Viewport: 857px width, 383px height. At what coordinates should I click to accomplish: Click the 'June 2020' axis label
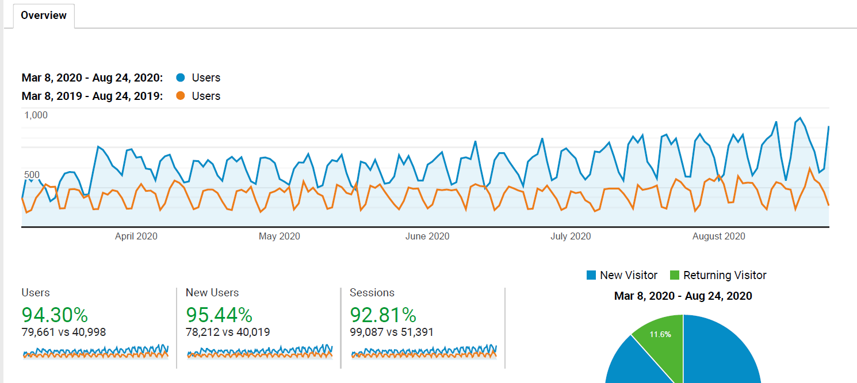tap(427, 236)
